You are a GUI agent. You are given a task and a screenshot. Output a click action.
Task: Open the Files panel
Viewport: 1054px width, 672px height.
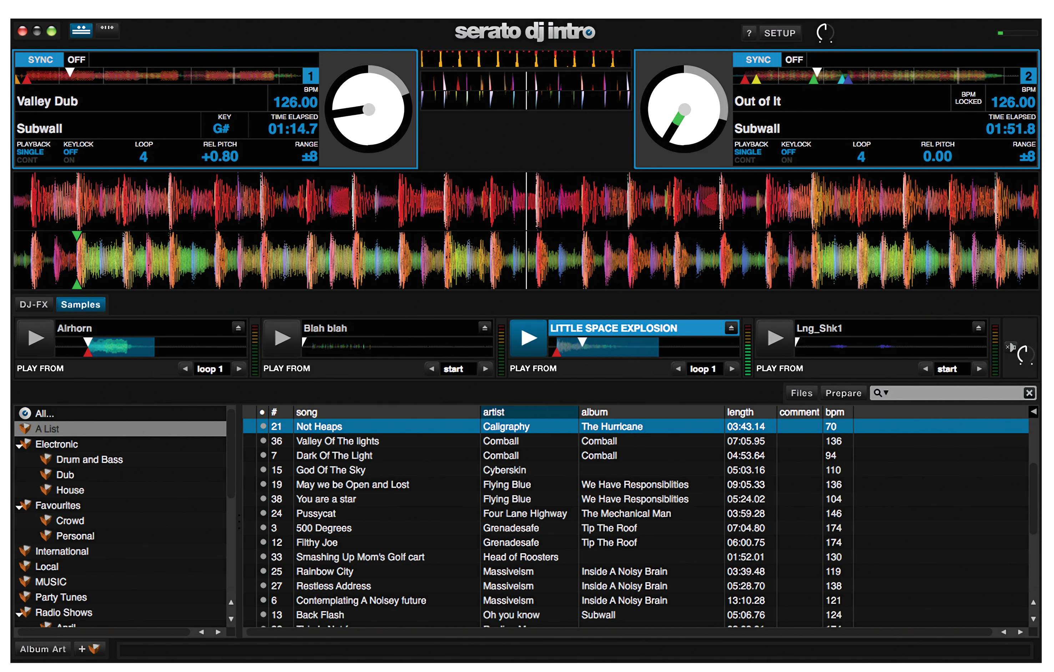[x=801, y=393]
